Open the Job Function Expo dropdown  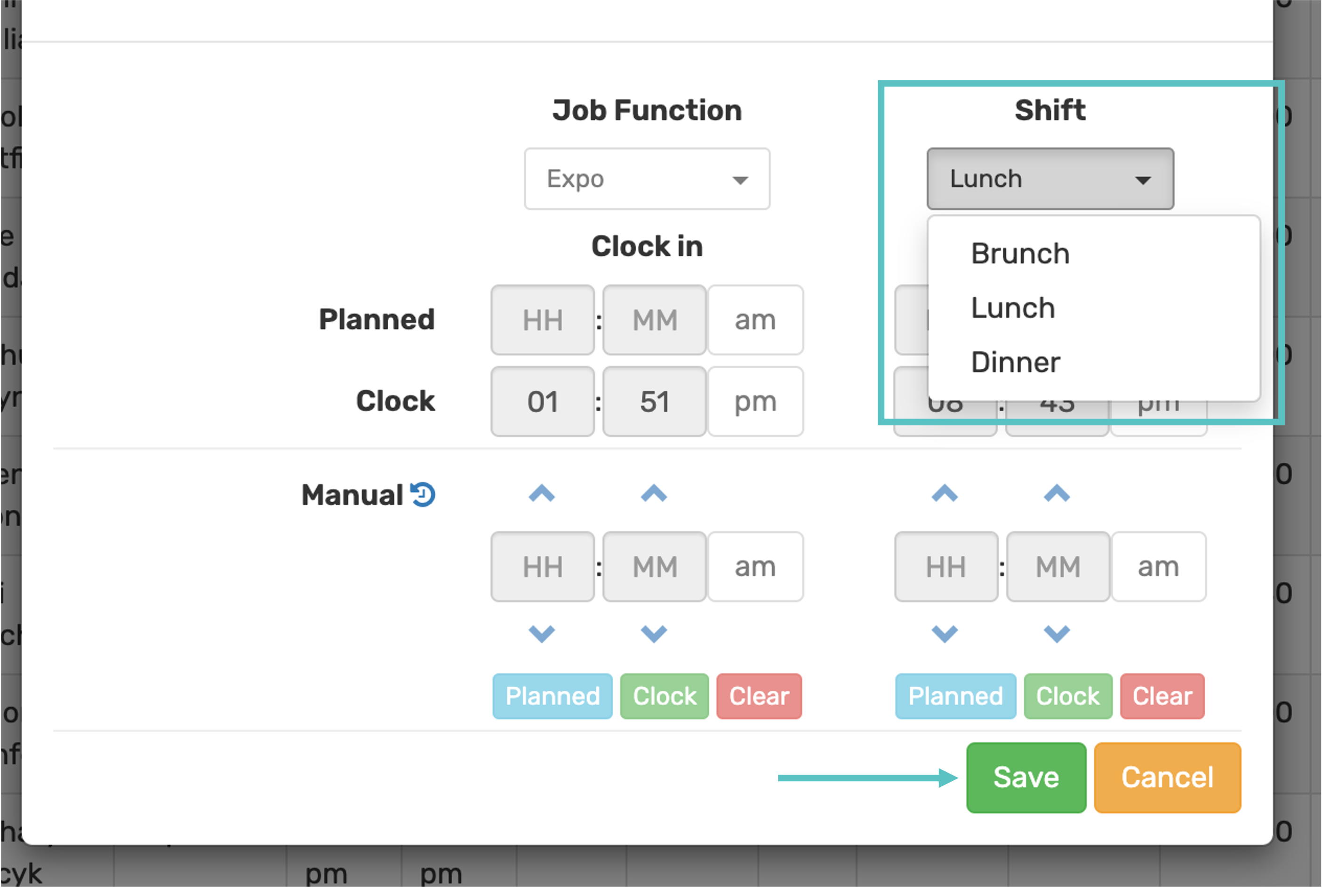647,179
